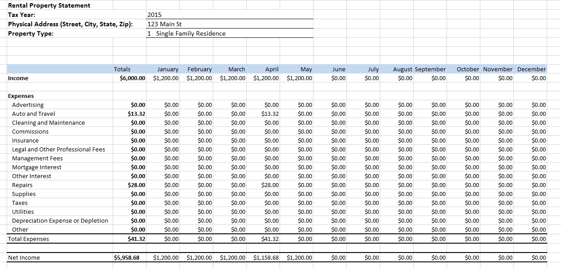Screen dimensions: 561x269
Task: Select the April Repairs $28.00 cell
Action: (x=270, y=185)
